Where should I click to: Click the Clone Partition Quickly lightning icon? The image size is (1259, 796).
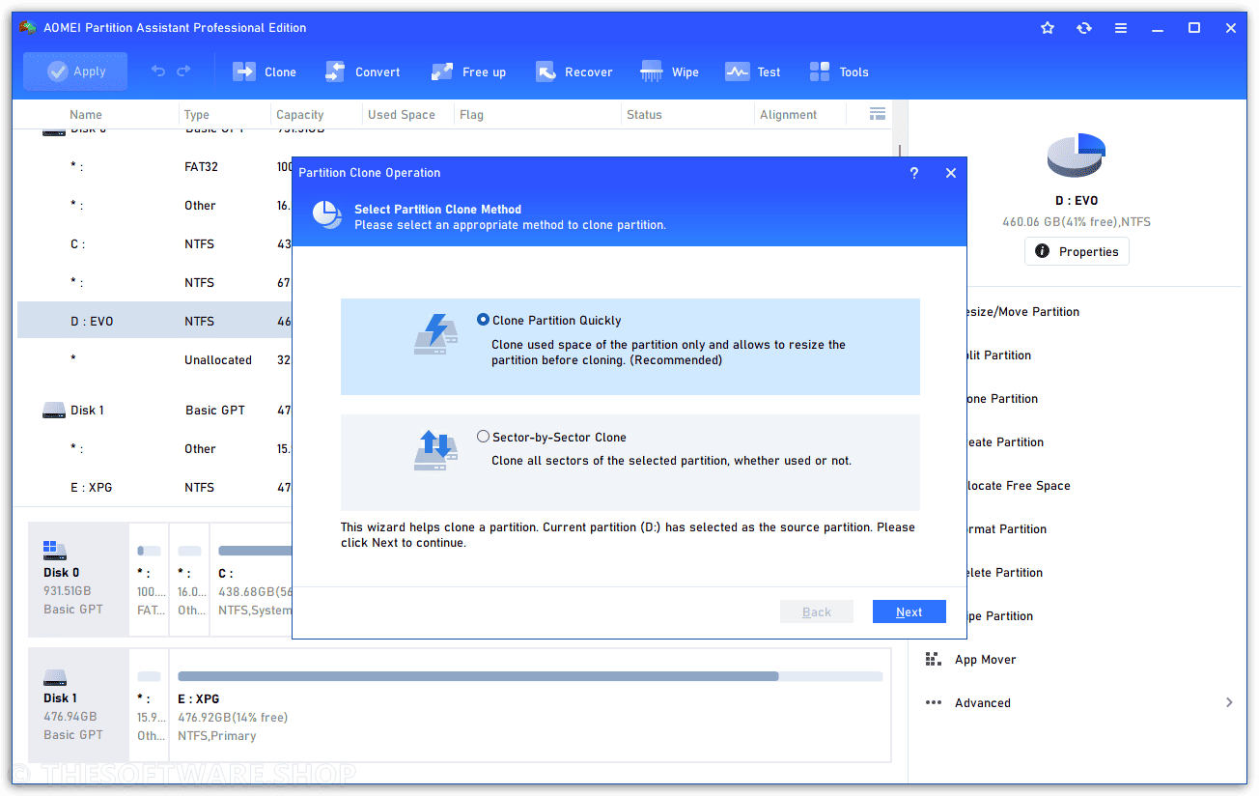click(x=435, y=333)
